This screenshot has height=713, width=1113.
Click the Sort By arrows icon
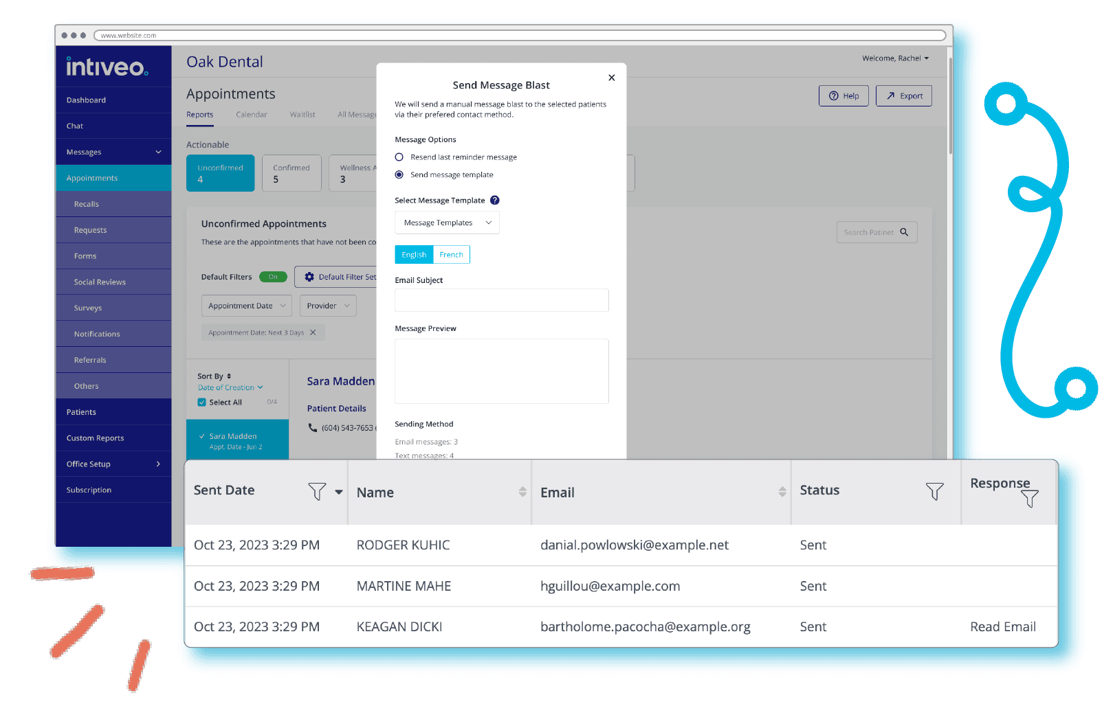coord(229,376)
